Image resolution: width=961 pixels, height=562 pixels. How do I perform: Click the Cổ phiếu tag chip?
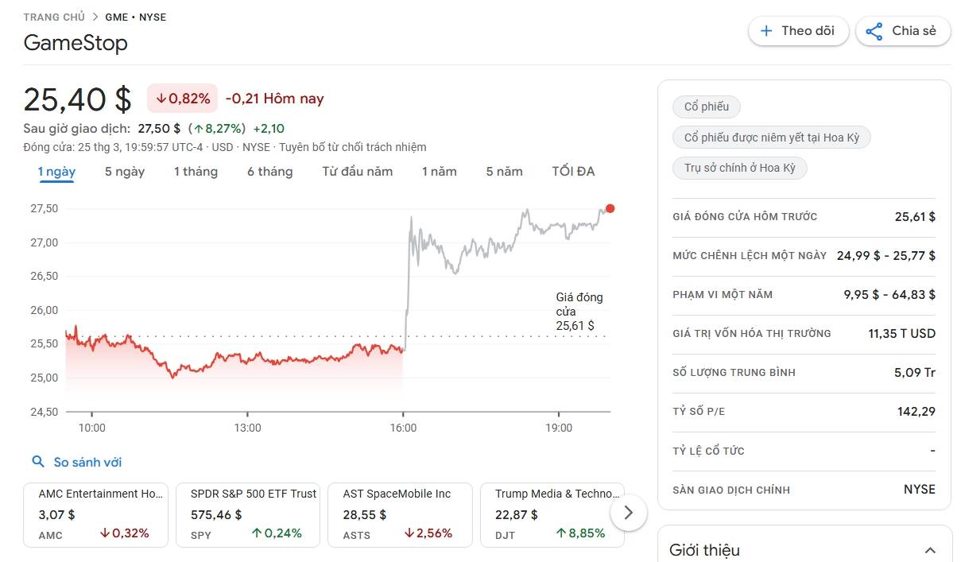tap(701, 107)
